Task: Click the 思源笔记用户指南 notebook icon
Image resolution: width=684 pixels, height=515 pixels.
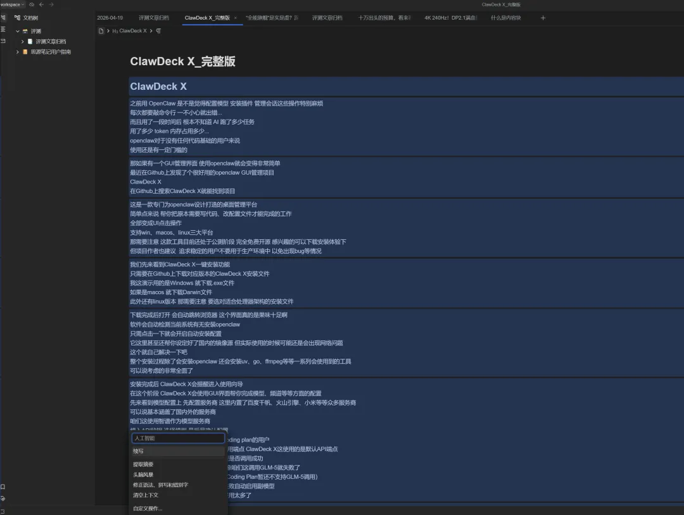Action: click(x=25, y=52)
